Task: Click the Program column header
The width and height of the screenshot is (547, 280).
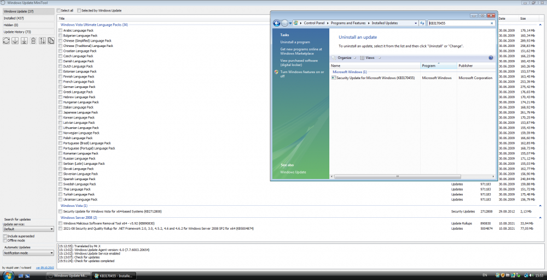Action: pos(439,65)
